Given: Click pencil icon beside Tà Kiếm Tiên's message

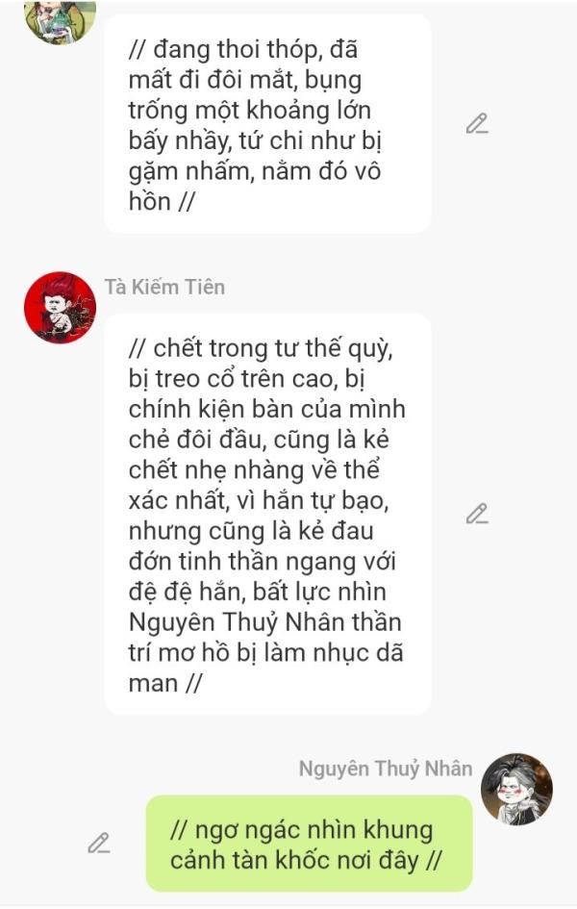Looking at the screenshot, I should (x=477, y=515).
